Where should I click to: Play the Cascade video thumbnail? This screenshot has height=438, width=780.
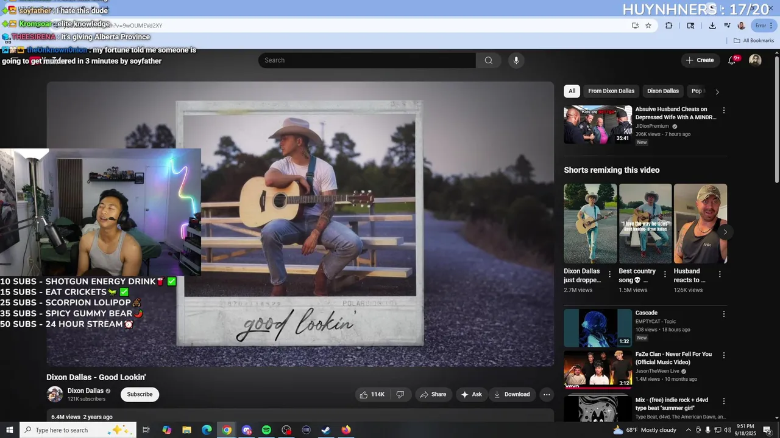(x=598, y=328)
